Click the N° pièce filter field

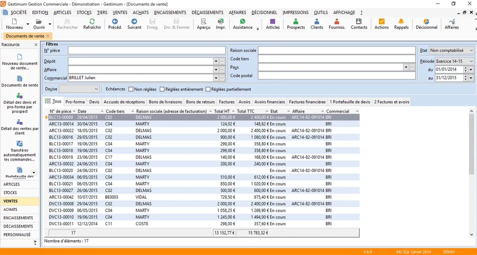click(146, 50)
